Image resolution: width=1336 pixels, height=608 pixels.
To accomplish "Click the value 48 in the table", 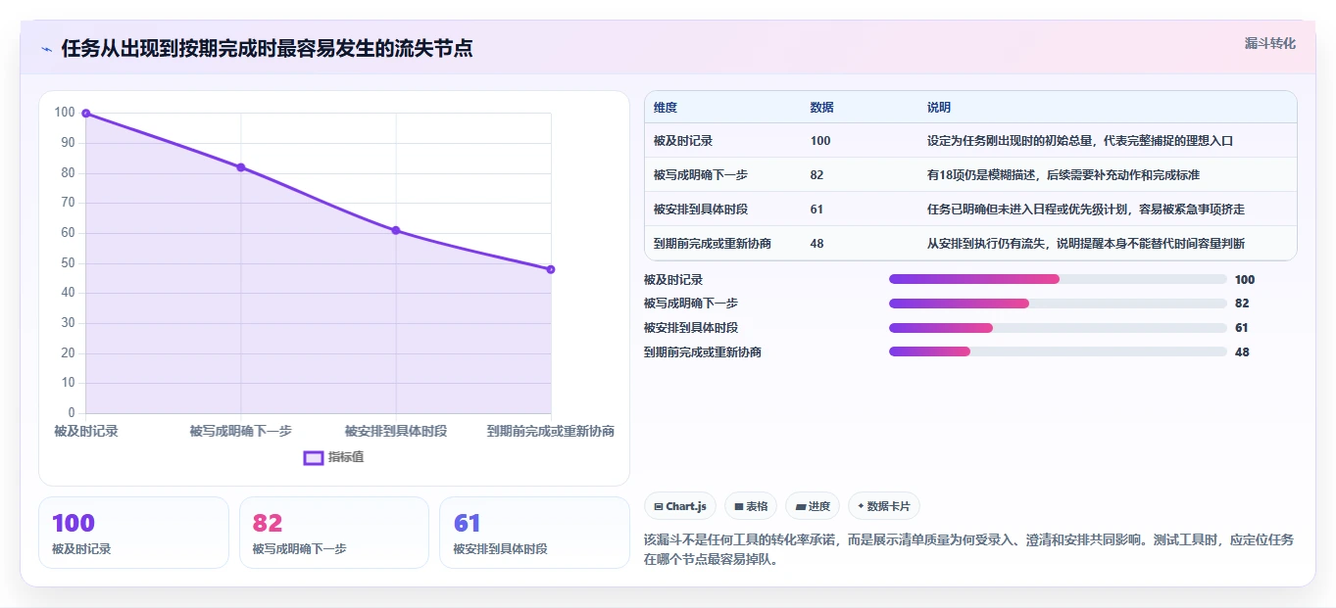I will pos(817,243).
